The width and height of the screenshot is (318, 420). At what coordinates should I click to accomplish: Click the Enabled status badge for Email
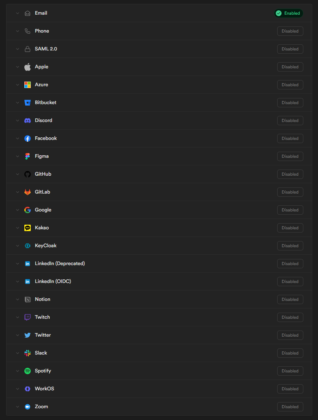(x=288, y=13)
